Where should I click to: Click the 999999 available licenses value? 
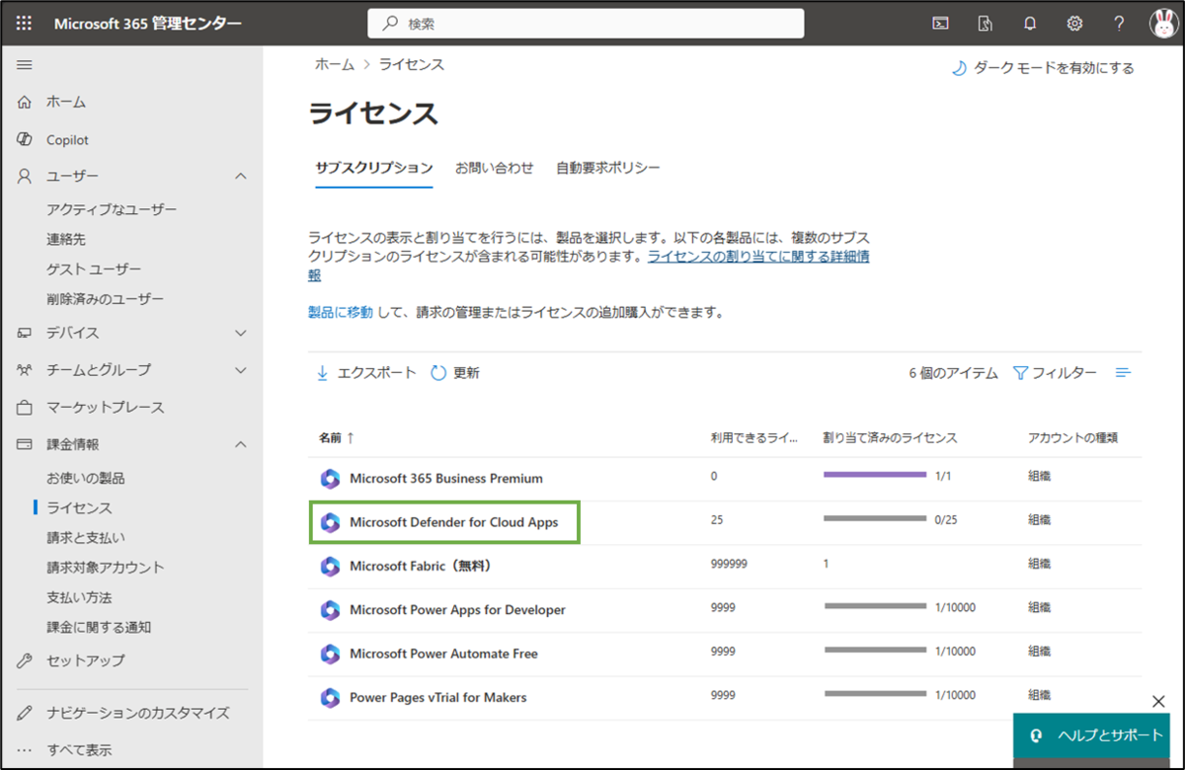[x=729, y=563]
